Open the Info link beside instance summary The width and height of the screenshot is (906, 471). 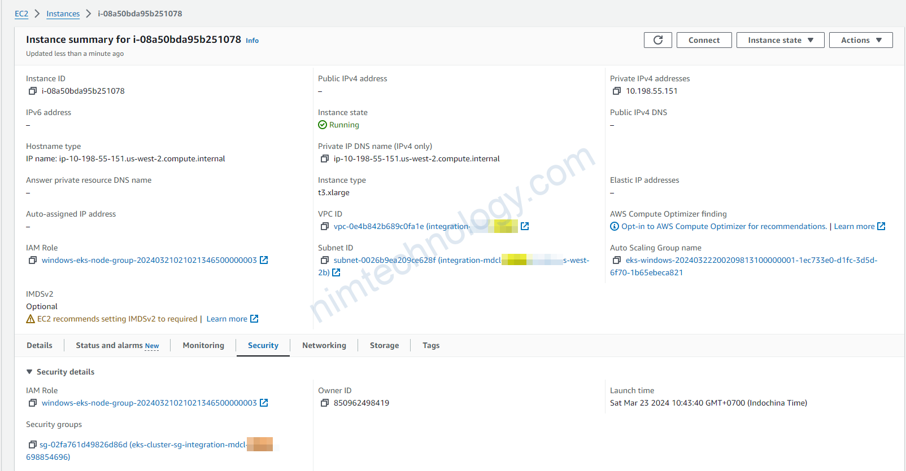coord(252,41)
